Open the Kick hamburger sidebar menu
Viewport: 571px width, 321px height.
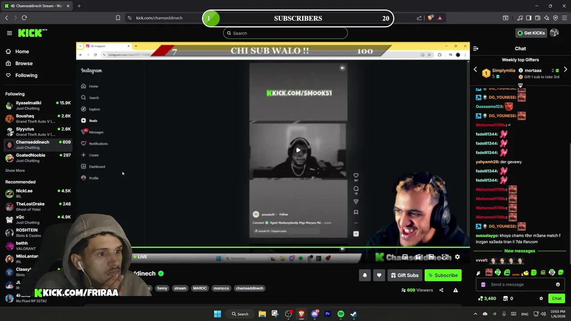click(9, 33)
